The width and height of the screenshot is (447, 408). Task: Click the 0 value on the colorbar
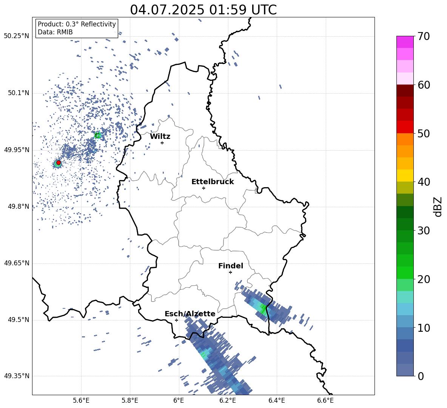[x=421, y=376]
